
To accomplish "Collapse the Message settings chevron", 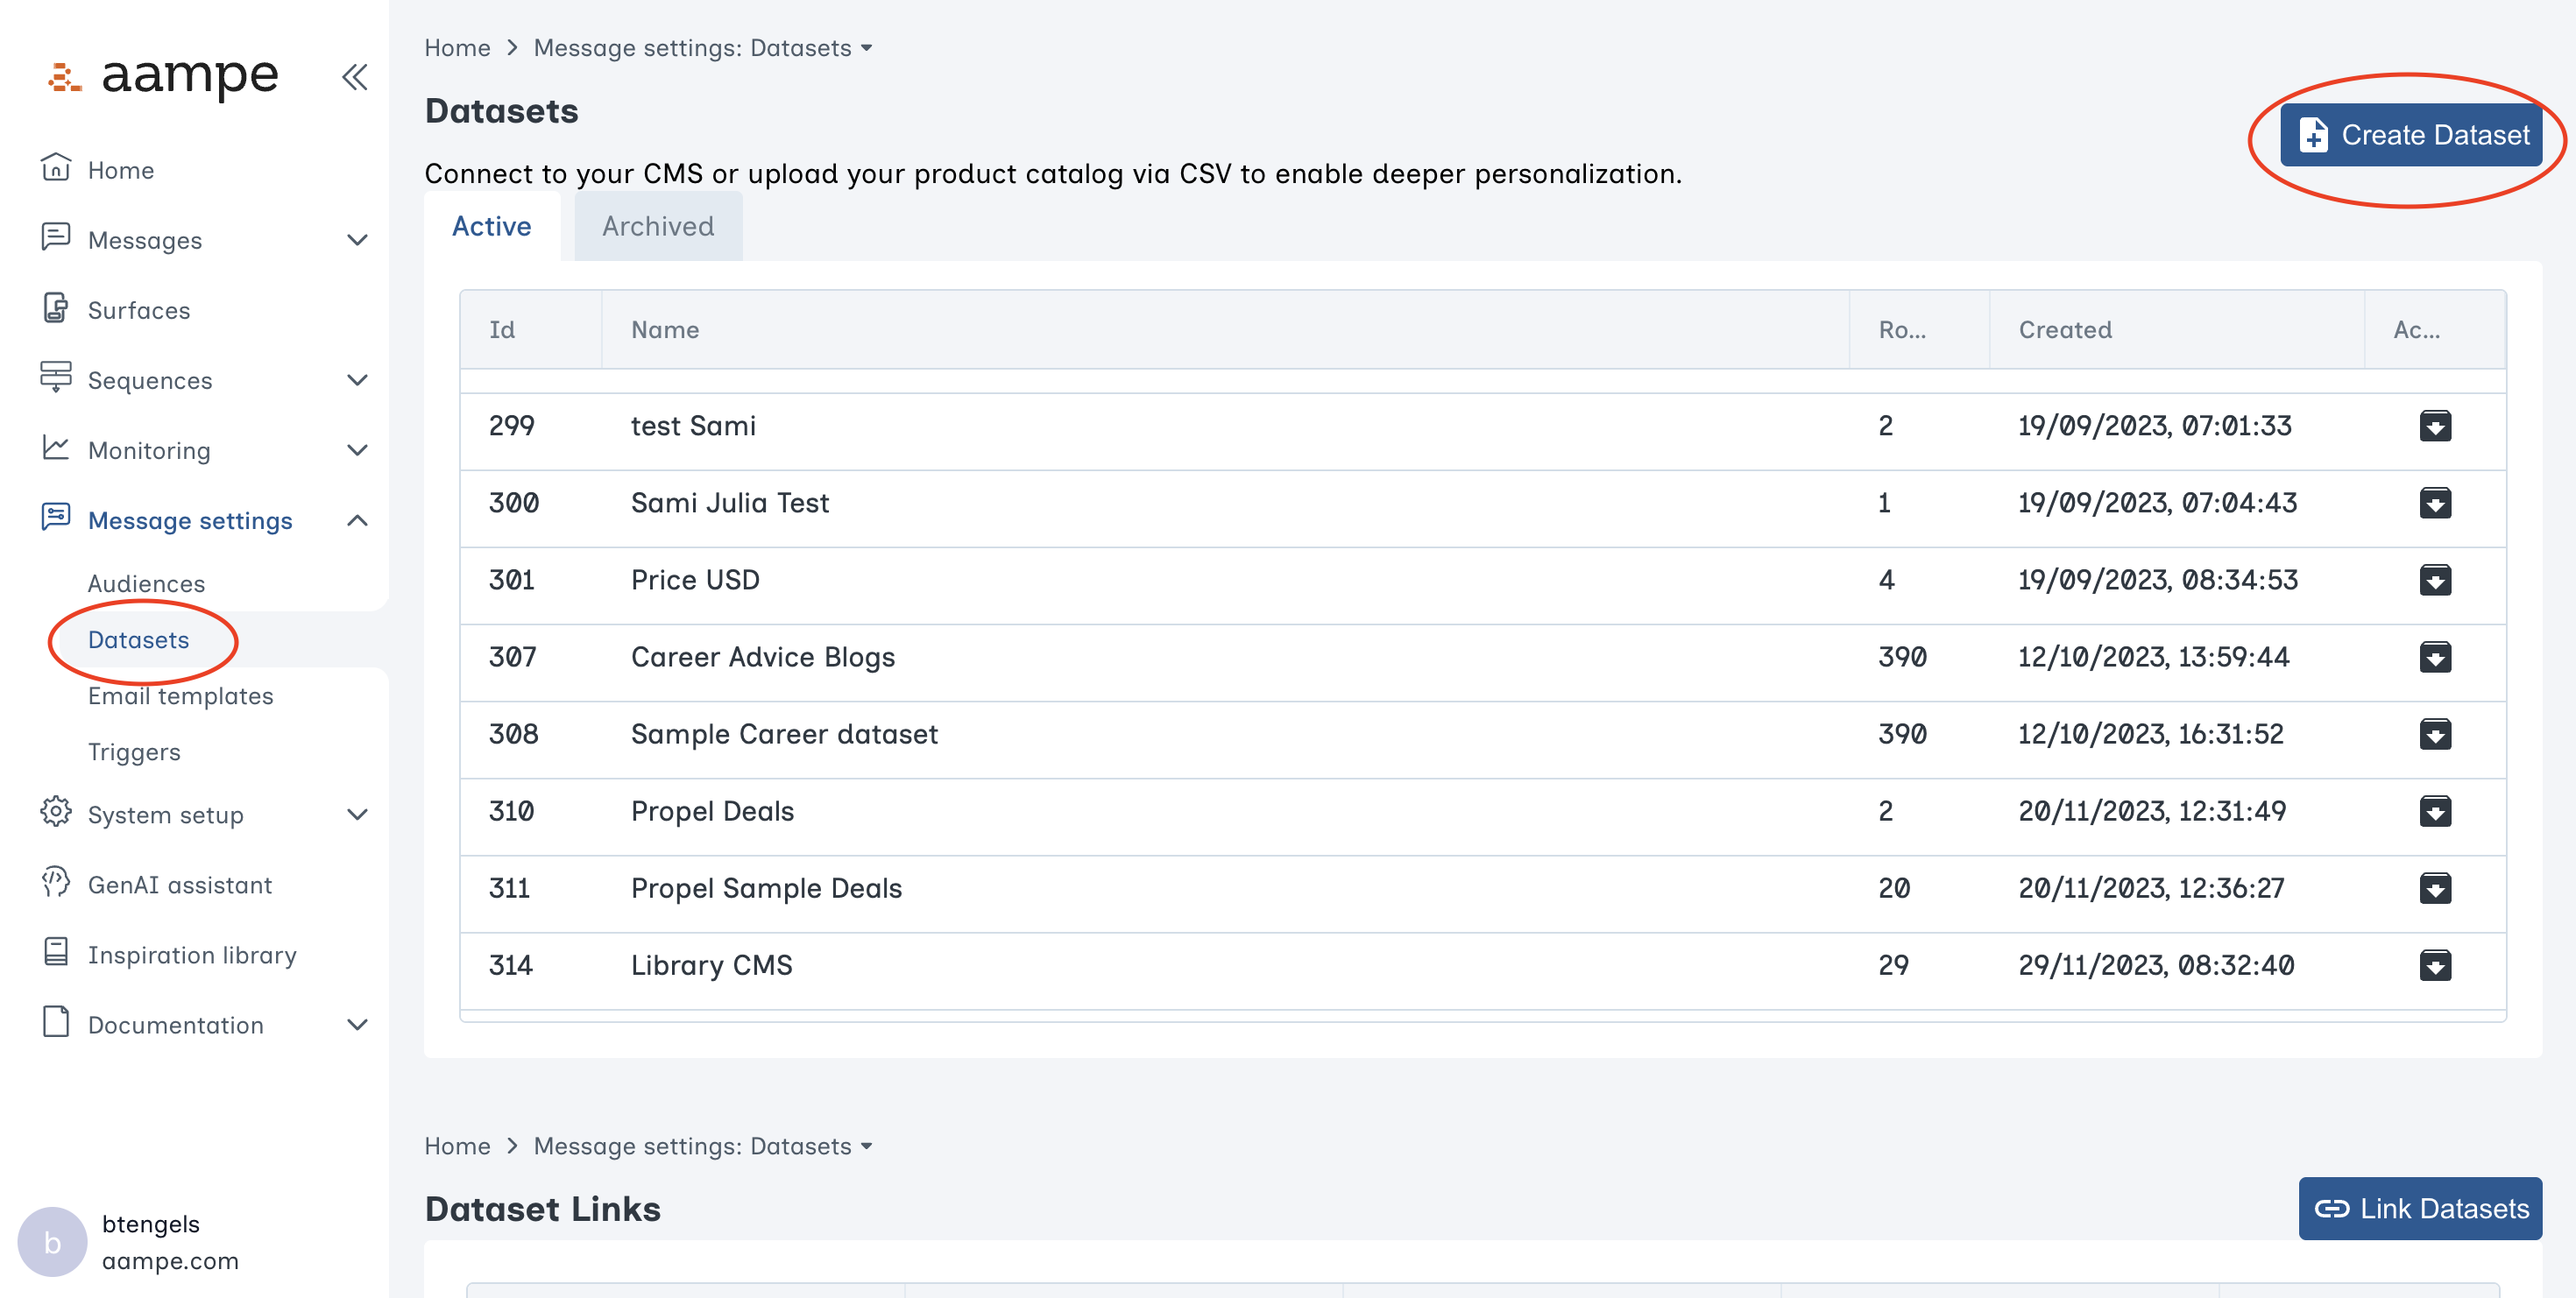I will click(x=357, y=519).
